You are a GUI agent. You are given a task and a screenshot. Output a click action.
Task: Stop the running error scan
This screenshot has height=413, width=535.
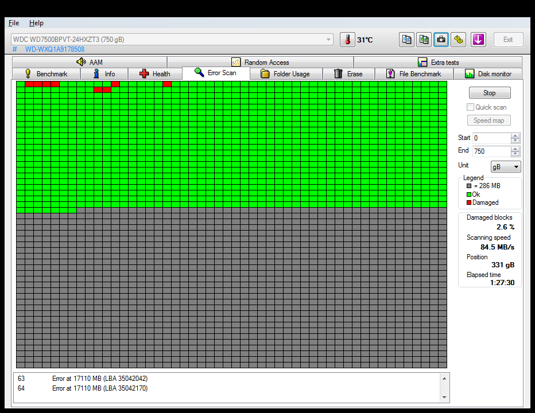click(x=489, y=93)
